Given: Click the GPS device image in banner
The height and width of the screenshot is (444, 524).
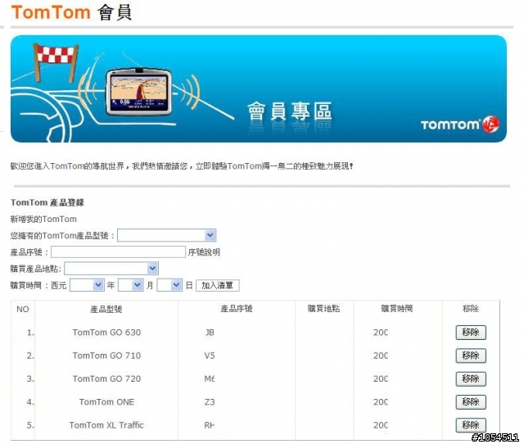Looking at the screenshot, I should click(x=138, y=92).
